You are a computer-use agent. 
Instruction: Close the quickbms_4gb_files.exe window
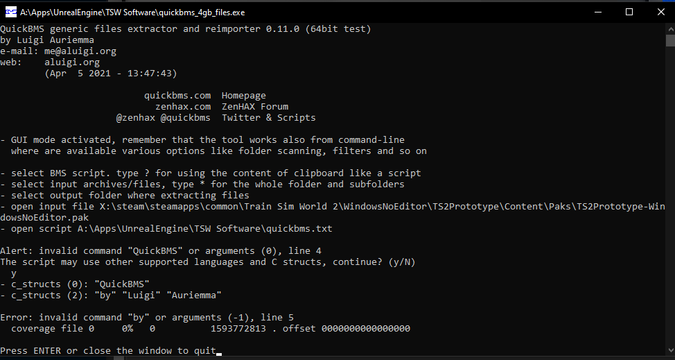pyautogui.click(x=659, y=12)
